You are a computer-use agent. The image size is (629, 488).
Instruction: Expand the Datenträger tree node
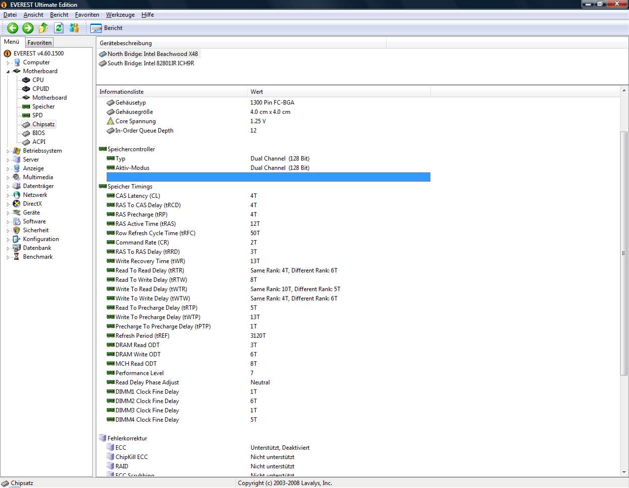click(8, 187)
